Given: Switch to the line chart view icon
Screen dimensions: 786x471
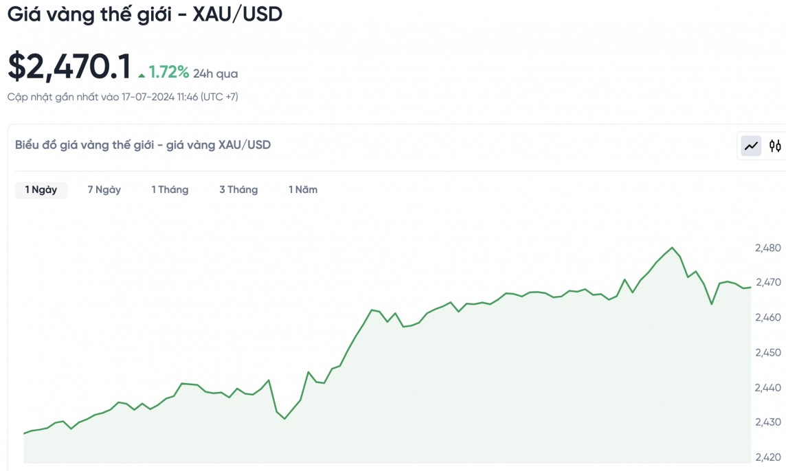Looking at the screenshot, I should tap(751, 146).
